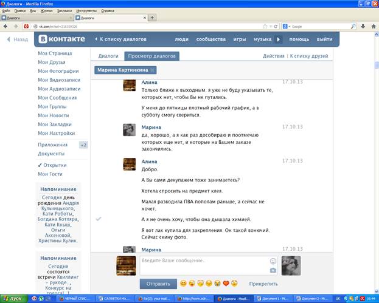Open Мои Сообщения in sidebar
The height and width of the screenshot is (303, 379).
(57, 98)
